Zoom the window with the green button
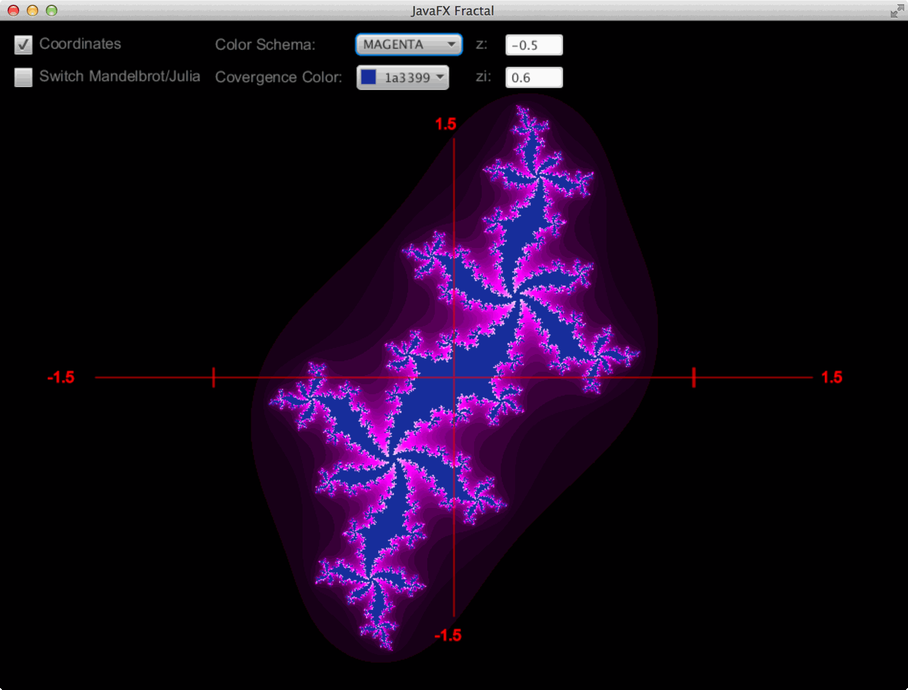The image size is (908, 690). [x=52, y=11]
